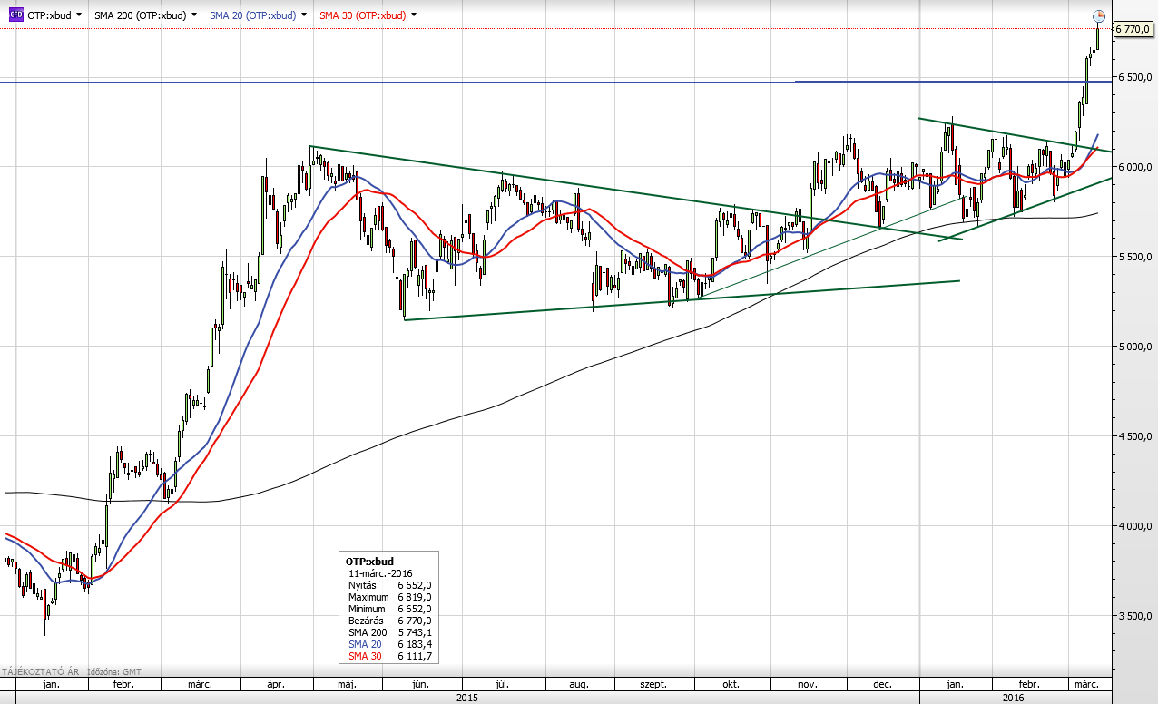
Task: Click the 6 500,0 price axis label
Action: click(1134, 77)
